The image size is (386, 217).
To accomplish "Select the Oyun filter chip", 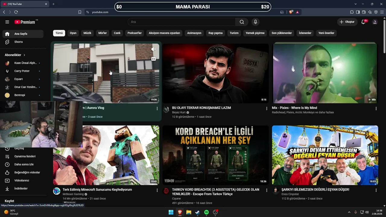I will [x=73, y=33].
